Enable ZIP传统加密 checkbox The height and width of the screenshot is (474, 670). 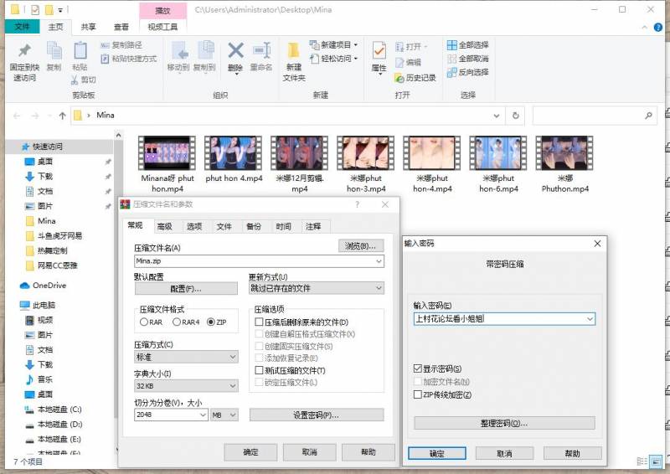tap(418, 394)
